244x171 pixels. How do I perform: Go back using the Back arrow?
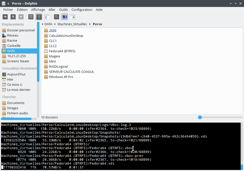click(x=5, y=17)
